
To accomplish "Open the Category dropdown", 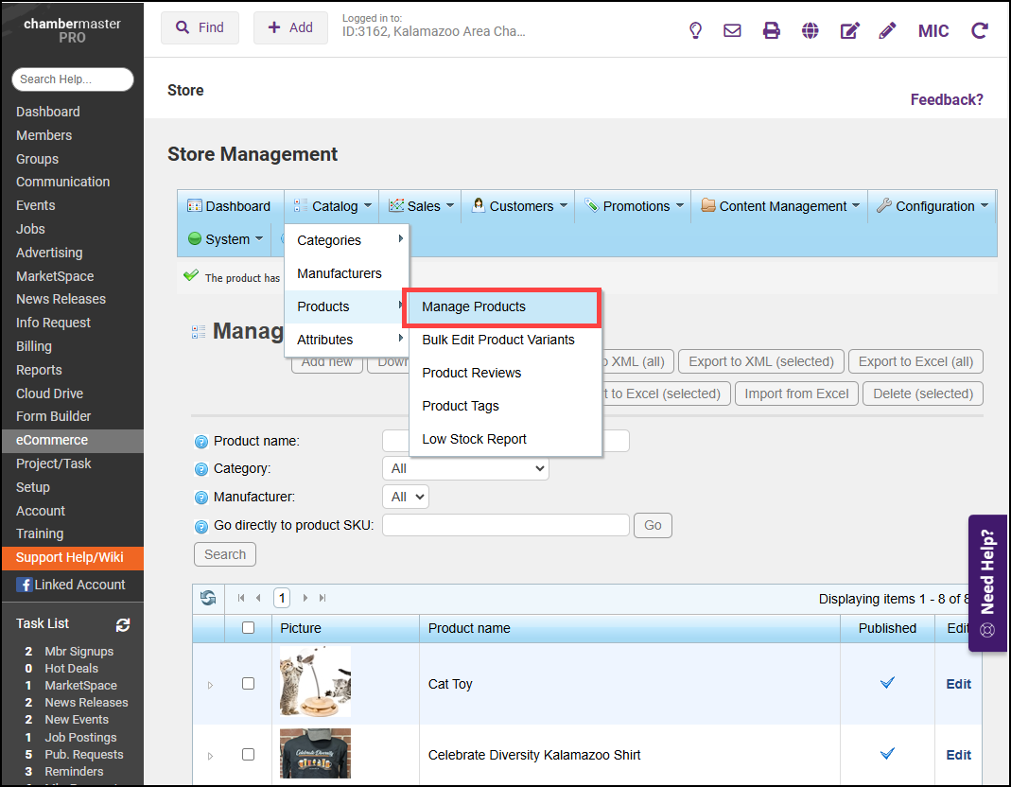I will coord(464,468).
